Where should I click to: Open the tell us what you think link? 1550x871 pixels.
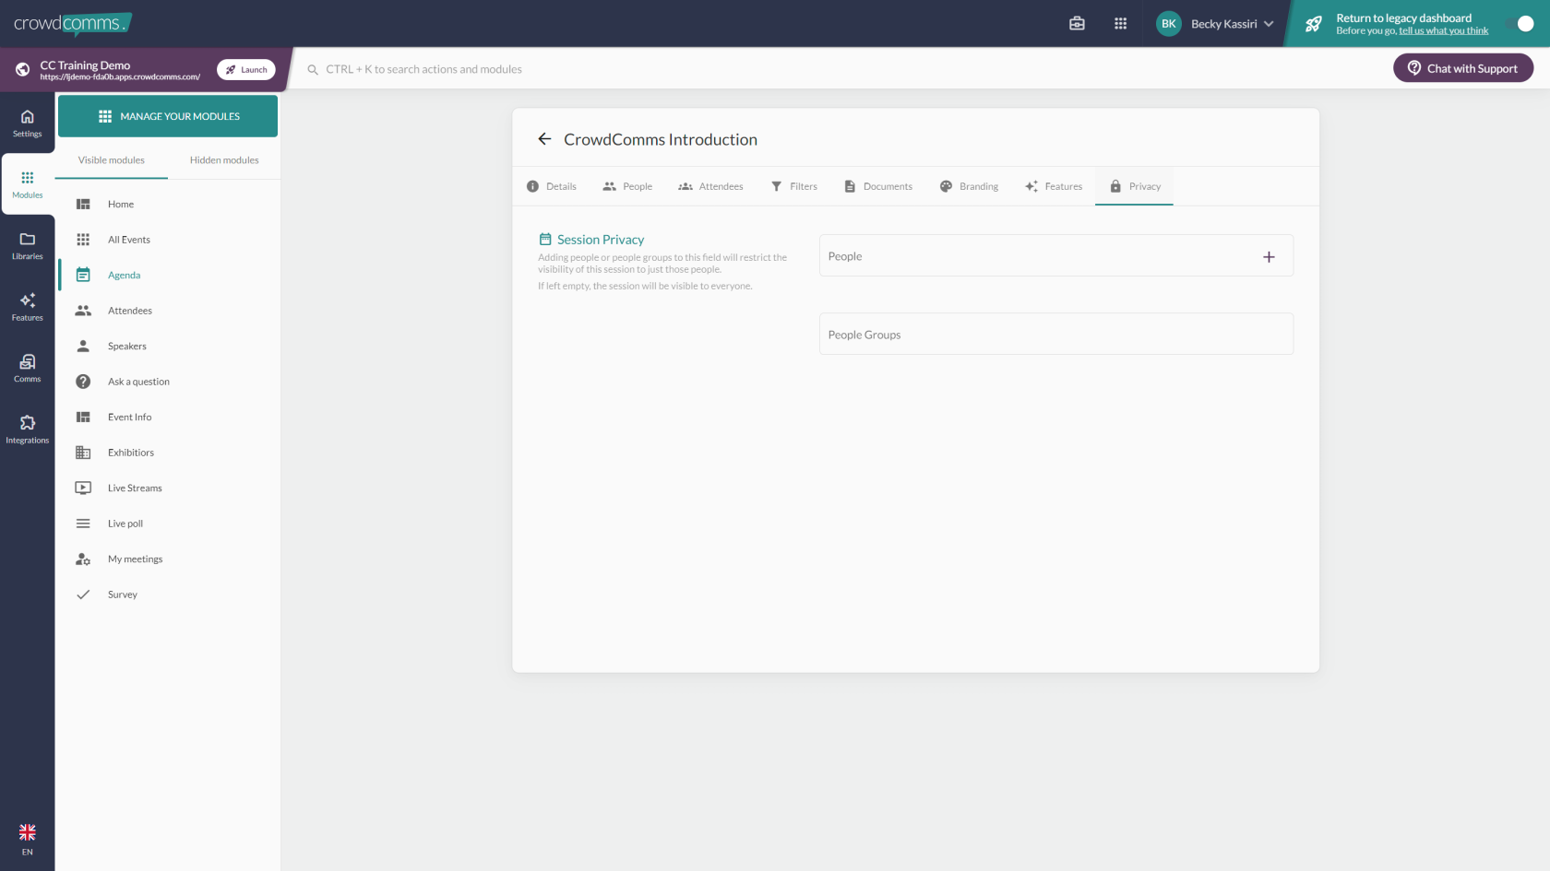(1443, 31)
